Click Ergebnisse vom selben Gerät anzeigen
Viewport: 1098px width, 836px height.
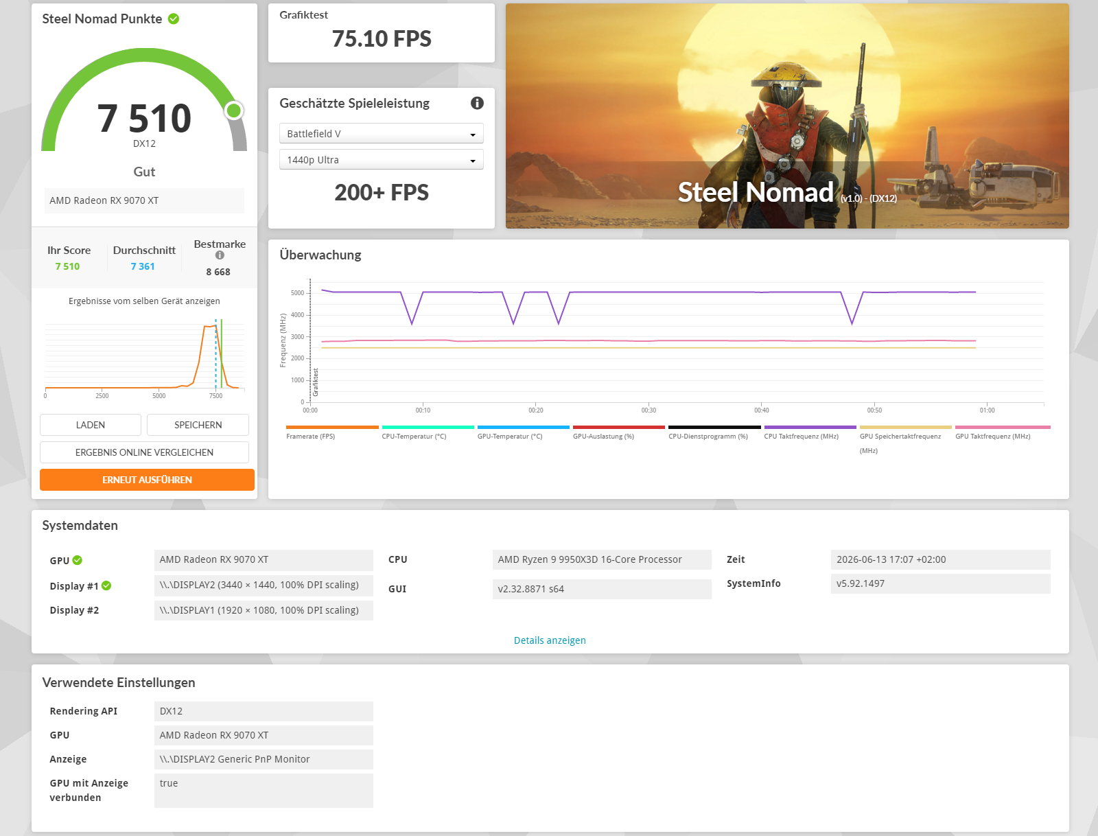click(x=144, y=301)
